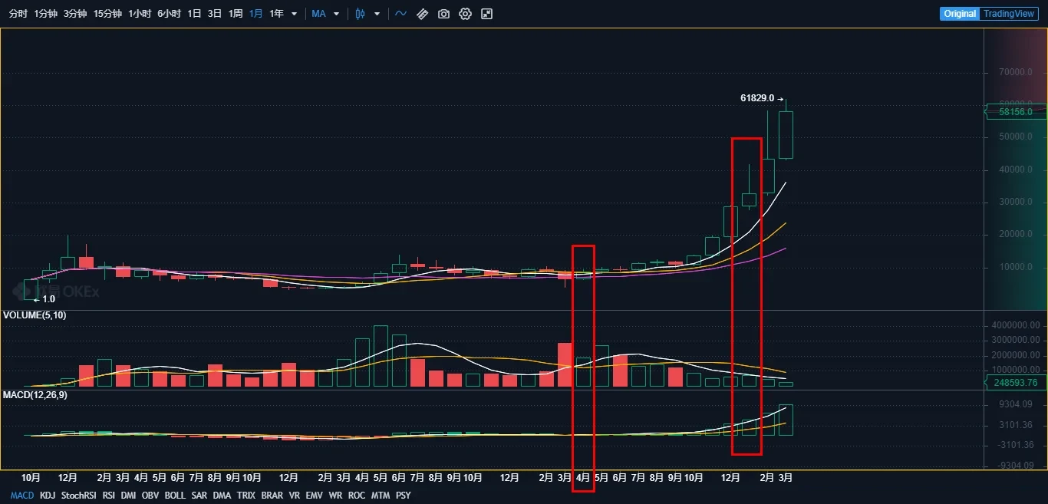Open the MA indicator dropdown
This screenshot has height=504, width=1048.
coord(336,14)
